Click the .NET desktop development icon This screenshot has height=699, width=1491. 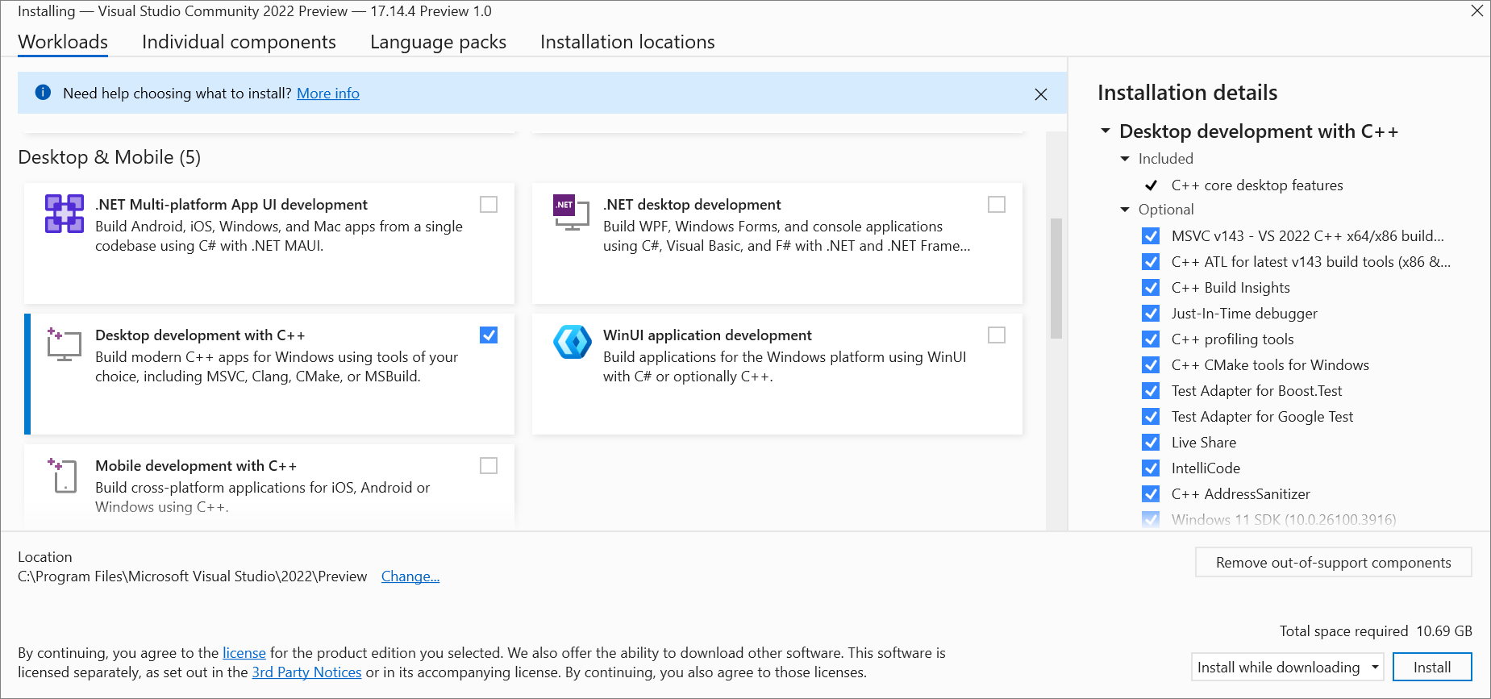pyautogui.click(x=572, y=213)
